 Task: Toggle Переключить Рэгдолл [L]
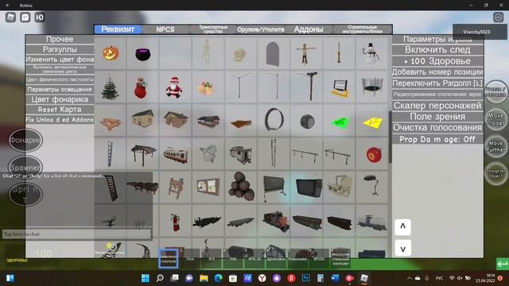pos(437,83)
